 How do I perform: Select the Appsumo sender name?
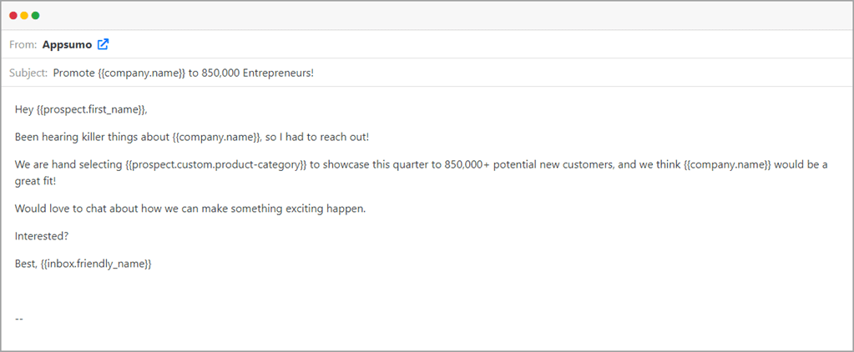point(67,44)
